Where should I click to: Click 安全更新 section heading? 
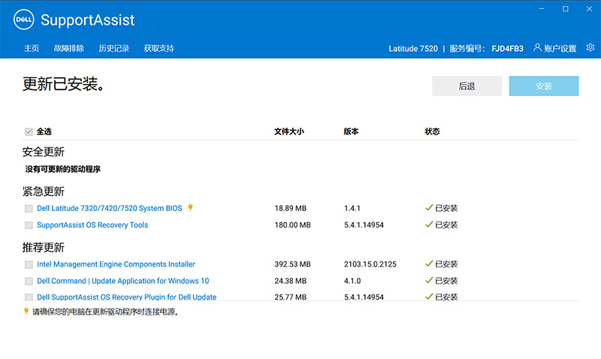tap(44, 152)
